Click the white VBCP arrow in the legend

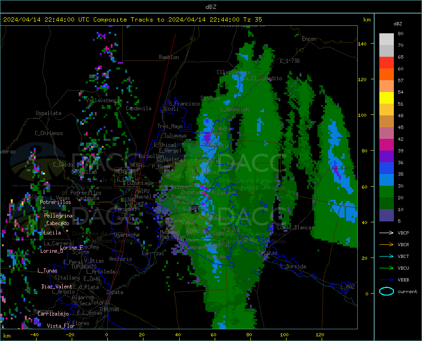coord(386,233)
